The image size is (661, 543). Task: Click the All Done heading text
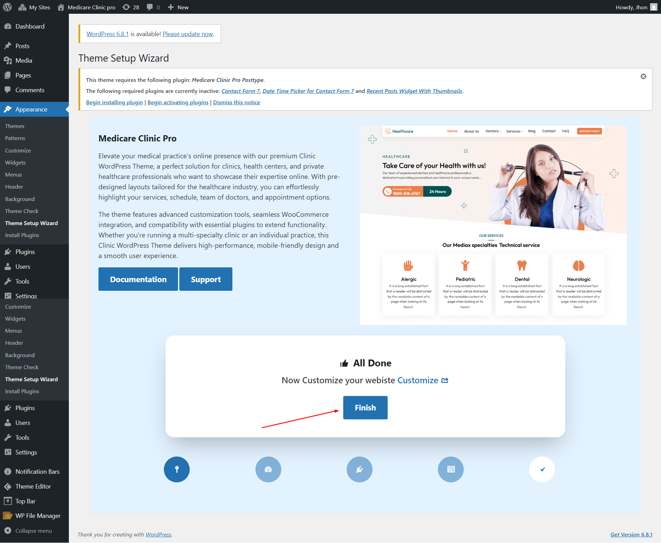click(372, 363)
